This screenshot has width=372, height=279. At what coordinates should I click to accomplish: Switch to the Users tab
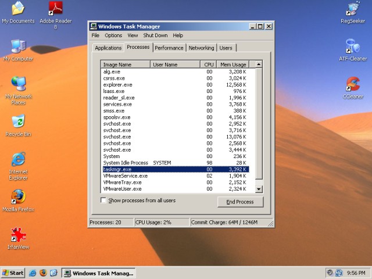(x=226, y=48)
